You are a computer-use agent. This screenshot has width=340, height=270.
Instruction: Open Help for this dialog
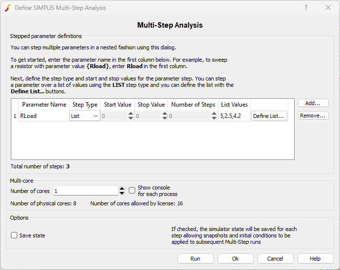point(315,259)
